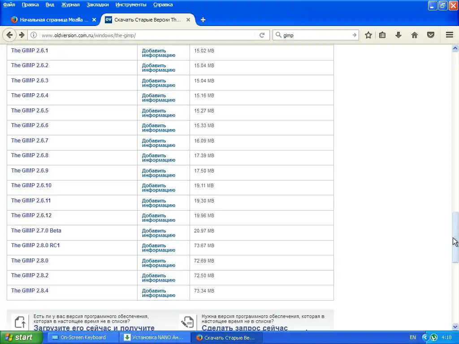The image size is (459, 344).
Task: Click Загрузите его сейчас и получите link
Action: (94, 328)
